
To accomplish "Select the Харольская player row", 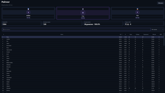I will [x=82, y=50].
